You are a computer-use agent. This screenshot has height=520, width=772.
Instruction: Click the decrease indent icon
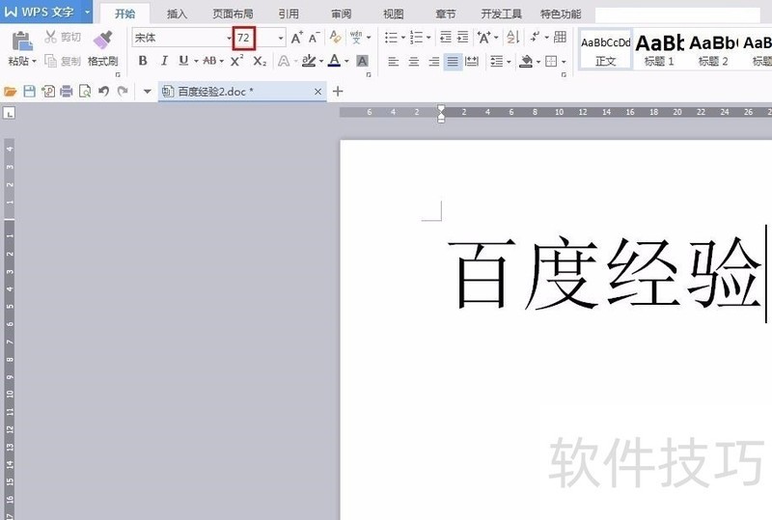445,38
